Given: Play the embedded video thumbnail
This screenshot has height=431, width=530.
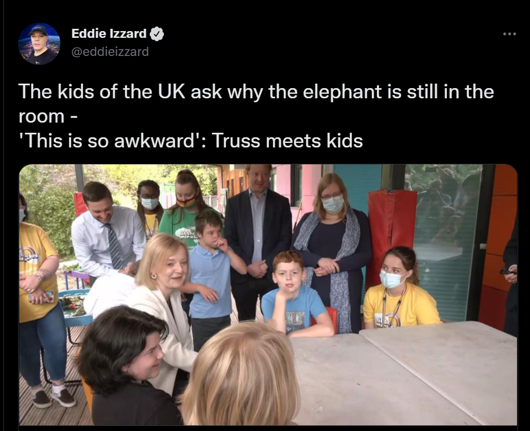Looking at the screenshot, I should 268,295.
